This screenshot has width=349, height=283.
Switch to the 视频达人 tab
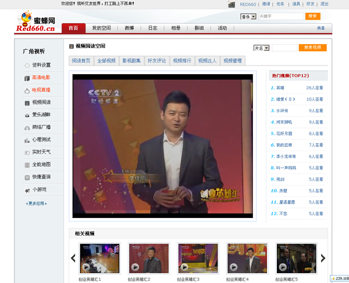coord(207,61)
